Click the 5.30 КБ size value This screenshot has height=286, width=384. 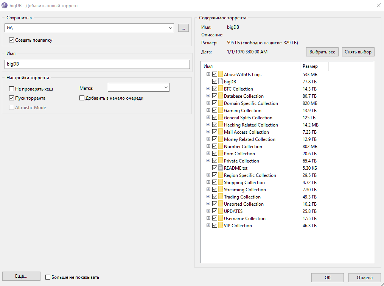click(309, 168)
